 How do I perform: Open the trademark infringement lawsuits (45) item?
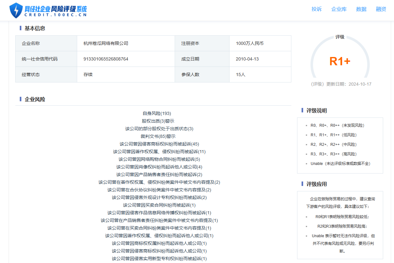pyautogui.click(x=159, y=144)
